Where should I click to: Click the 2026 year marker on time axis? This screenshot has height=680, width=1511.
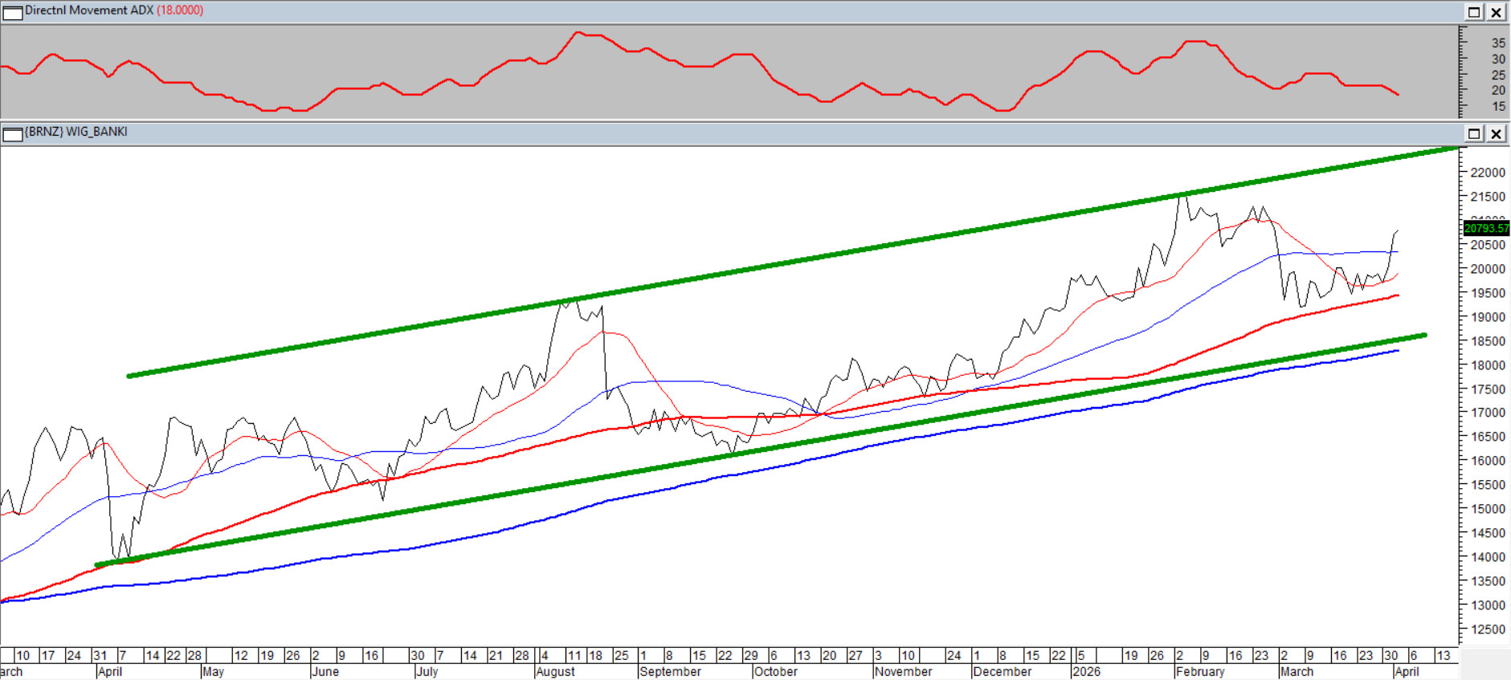pos(1086,672)
